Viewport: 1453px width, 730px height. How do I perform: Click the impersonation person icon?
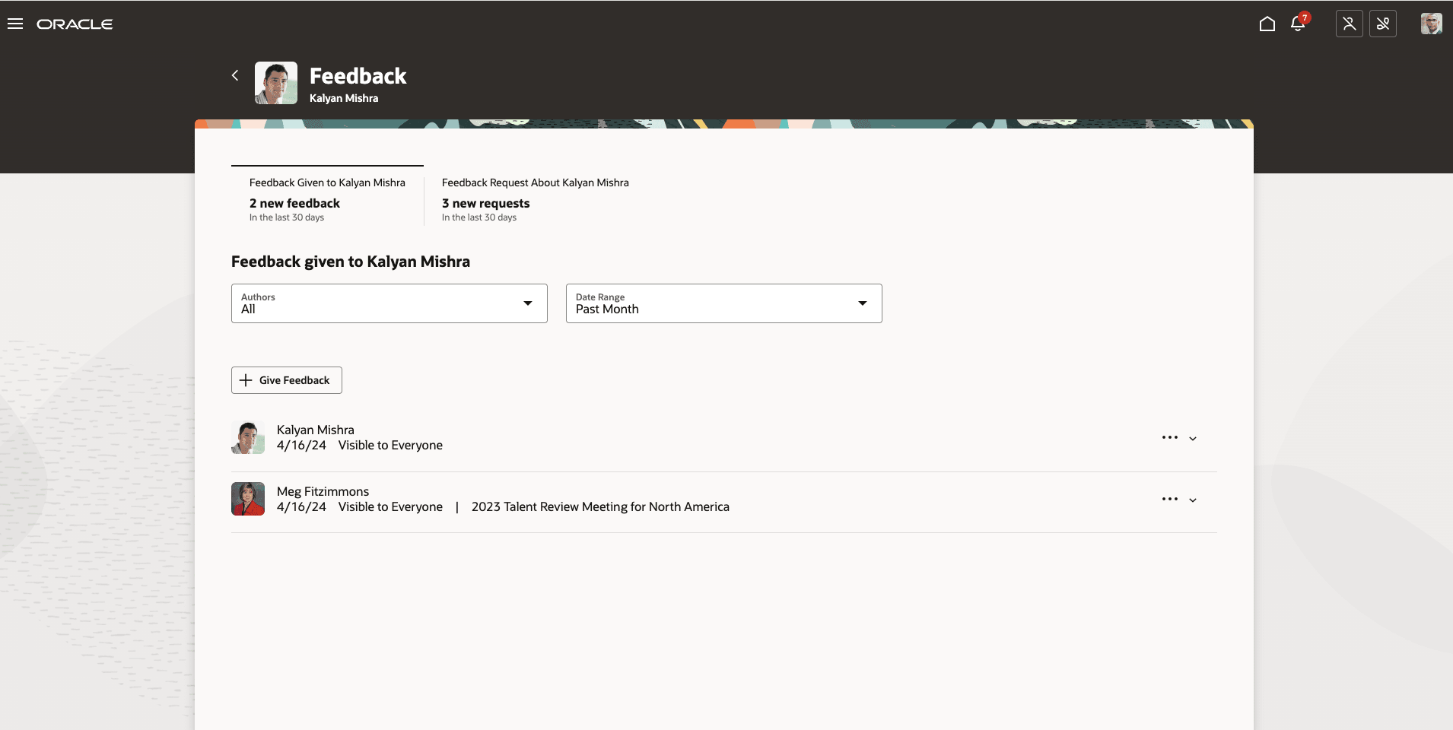(1350, 24)
